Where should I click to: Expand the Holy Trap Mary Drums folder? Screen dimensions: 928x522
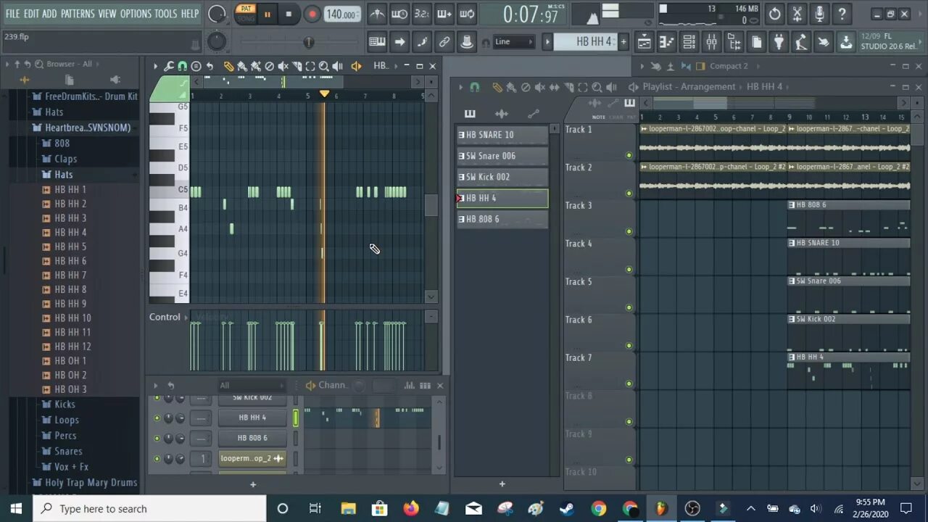click(91, 482)
